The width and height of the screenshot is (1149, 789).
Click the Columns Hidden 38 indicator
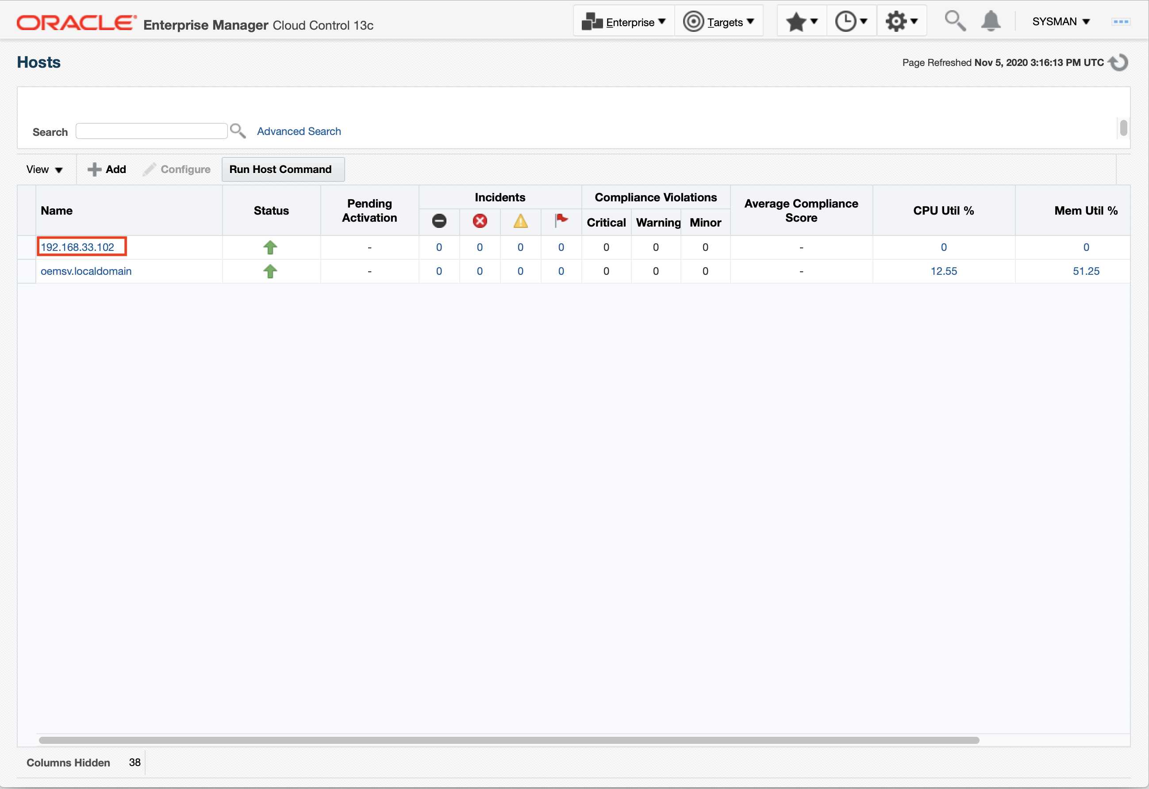pos(83,762)
